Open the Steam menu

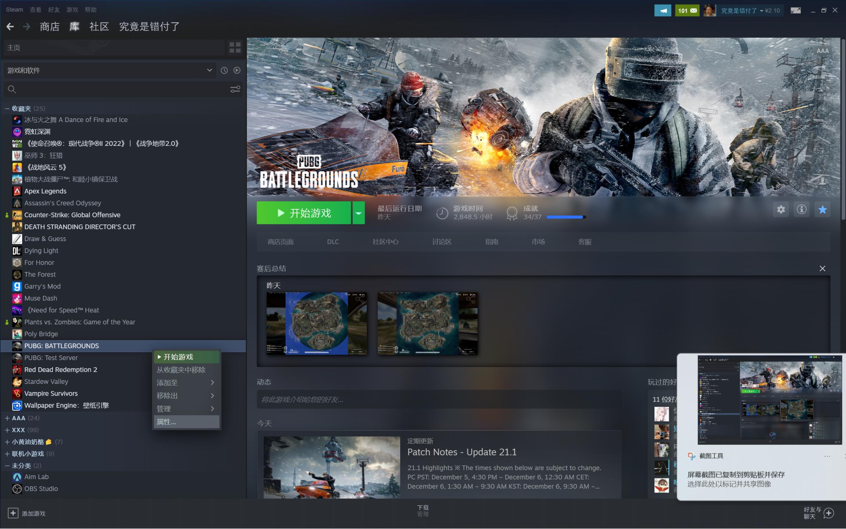point(14,10)
